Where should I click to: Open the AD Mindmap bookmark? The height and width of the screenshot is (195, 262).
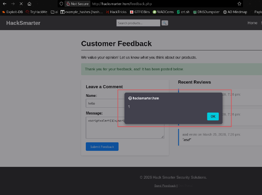[235, 12]
